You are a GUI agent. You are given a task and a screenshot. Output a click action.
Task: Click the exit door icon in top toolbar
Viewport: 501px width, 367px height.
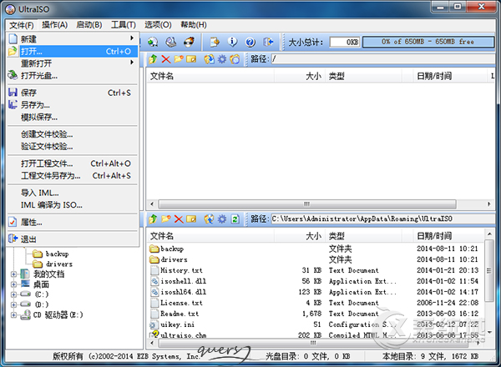pos(268,42)
